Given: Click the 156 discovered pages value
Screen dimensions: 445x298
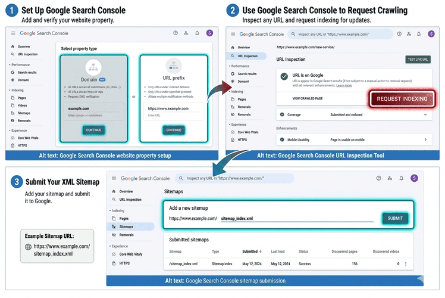Looking at the screenshot, I should coord(355,264).
